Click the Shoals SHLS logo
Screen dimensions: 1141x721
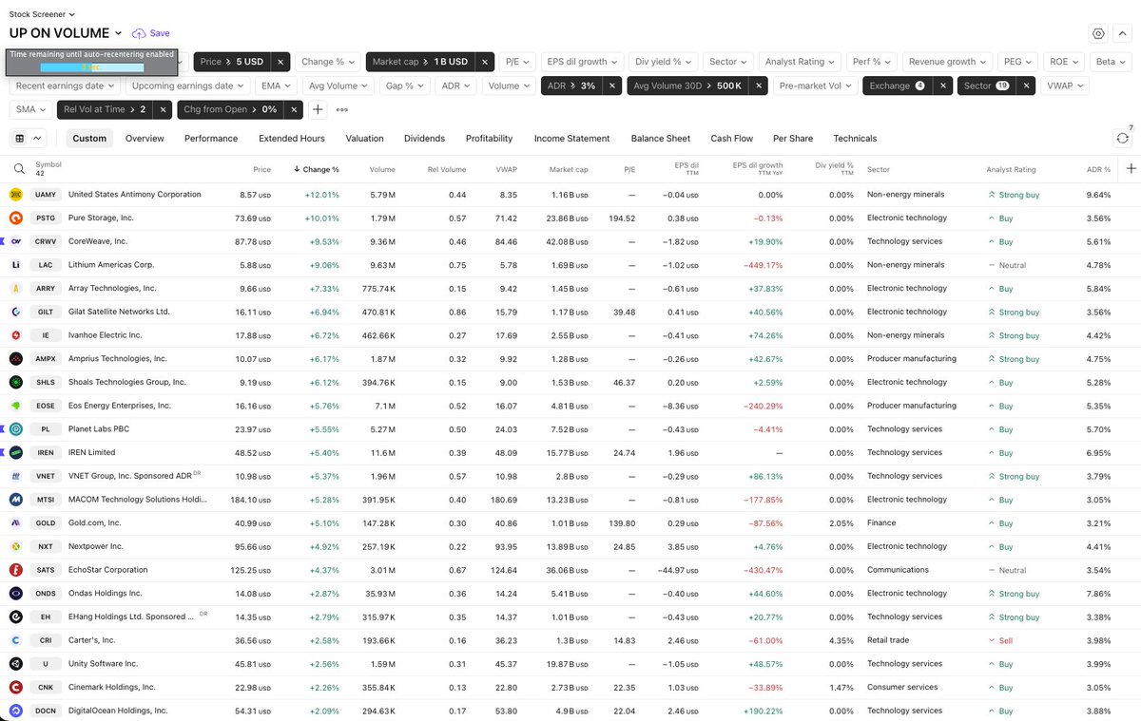16,382
